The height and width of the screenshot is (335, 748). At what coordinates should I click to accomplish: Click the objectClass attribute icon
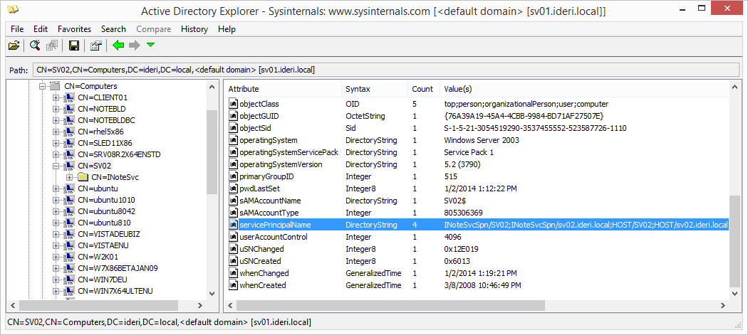coord(233,104)
